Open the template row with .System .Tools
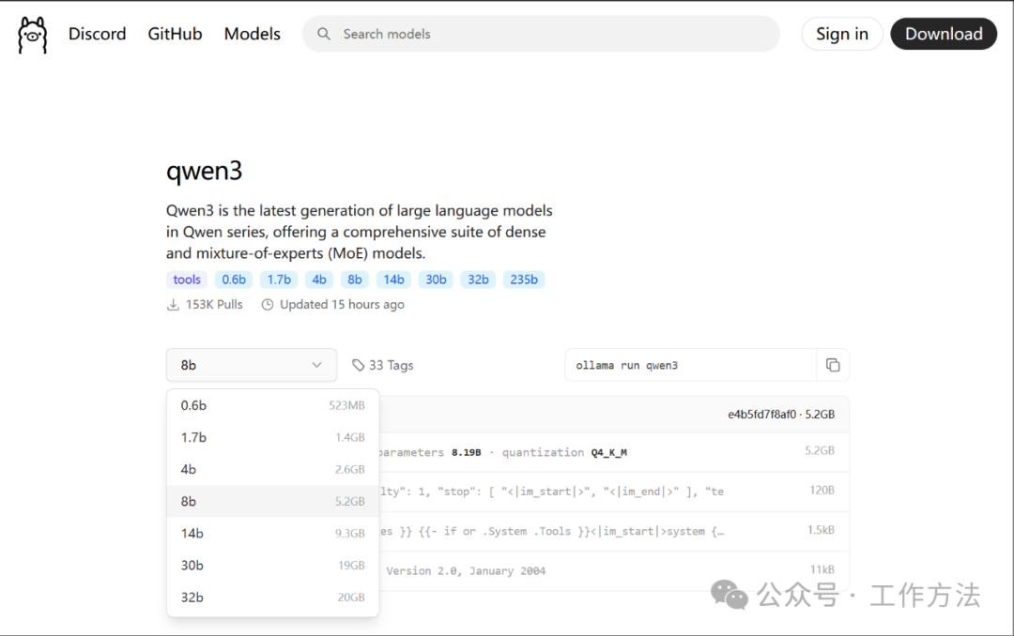This screenshot has height=636, width=1014. [x=613, y=531]
